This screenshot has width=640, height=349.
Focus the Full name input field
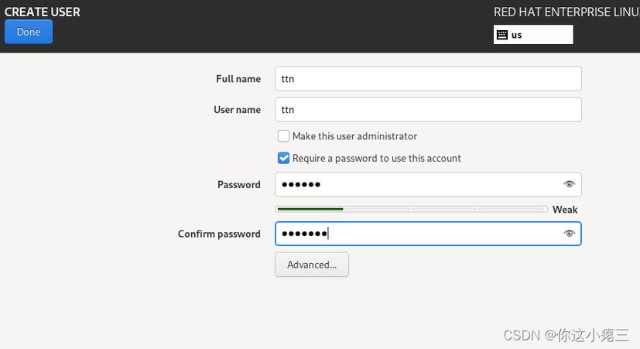428,79
